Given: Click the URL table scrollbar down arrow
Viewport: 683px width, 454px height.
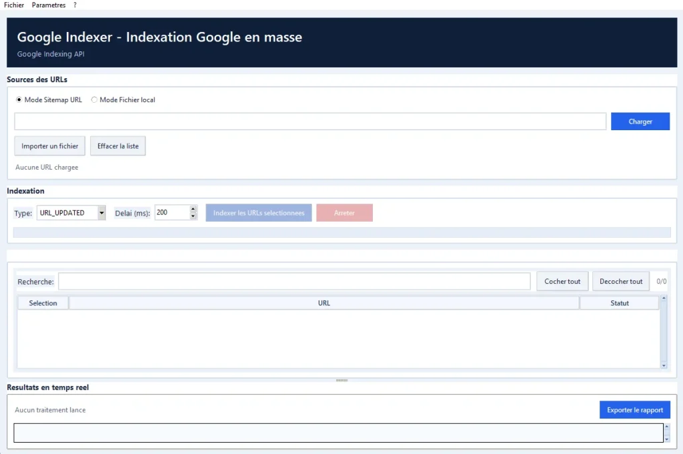Looking at the screenshot, I should [664, 365].
